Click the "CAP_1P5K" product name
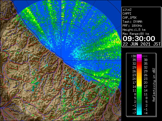Image resolution: width=162 pixels, height=121 pixels. pos(130,18)
